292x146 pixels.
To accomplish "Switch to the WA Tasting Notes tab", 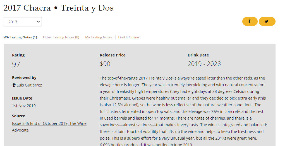I will (x=18, y=37).
